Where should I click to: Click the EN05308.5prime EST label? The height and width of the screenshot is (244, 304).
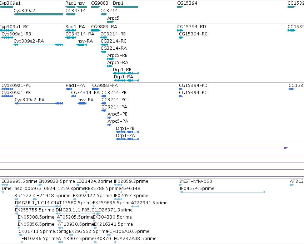pos(36,217)
